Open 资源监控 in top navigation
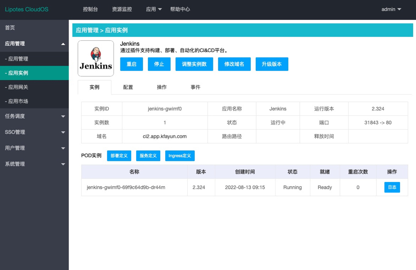This screenshot has height=270, width=416. click(122, 9)
